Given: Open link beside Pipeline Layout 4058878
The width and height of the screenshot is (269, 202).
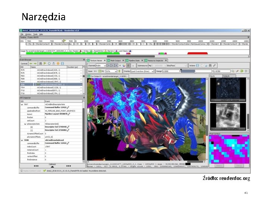Looking at the screenshot, I should click(x=69, y=114).
